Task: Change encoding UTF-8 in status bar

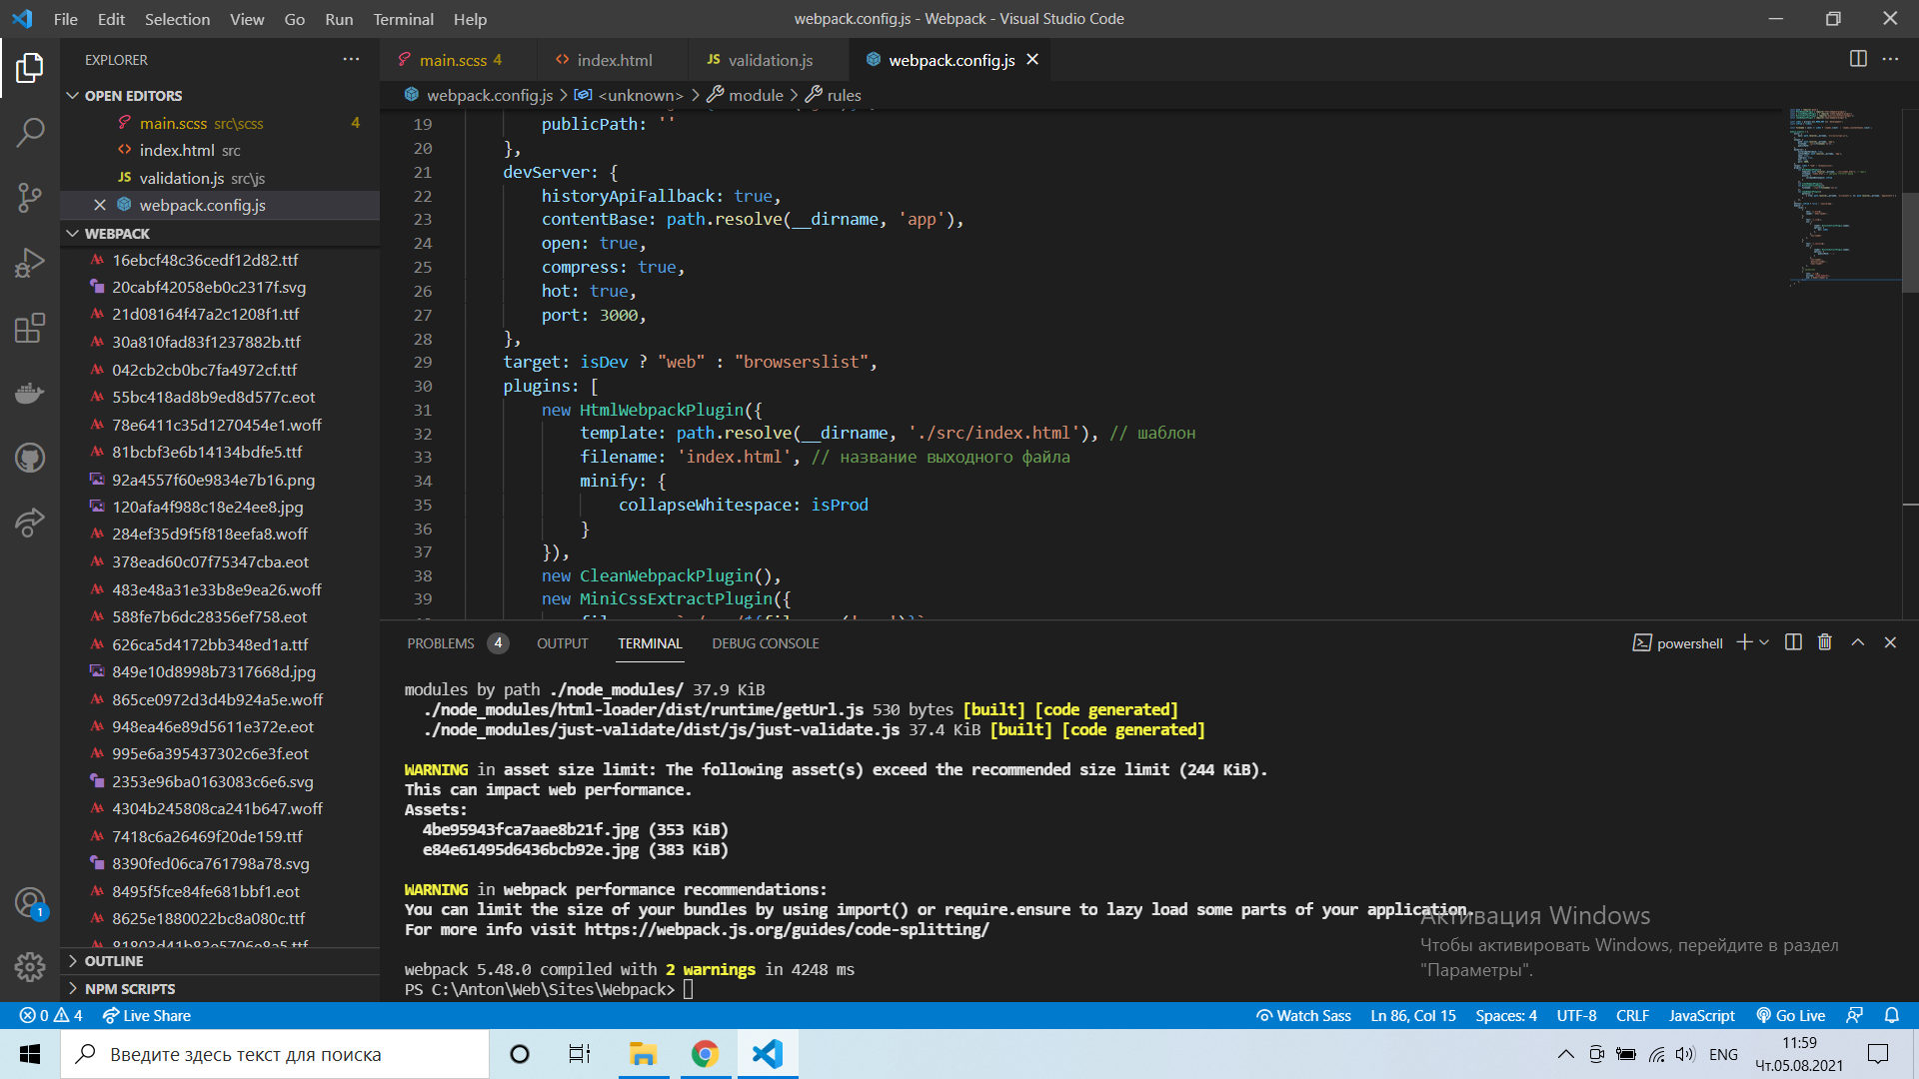Action: (x=1576, y=1015)
